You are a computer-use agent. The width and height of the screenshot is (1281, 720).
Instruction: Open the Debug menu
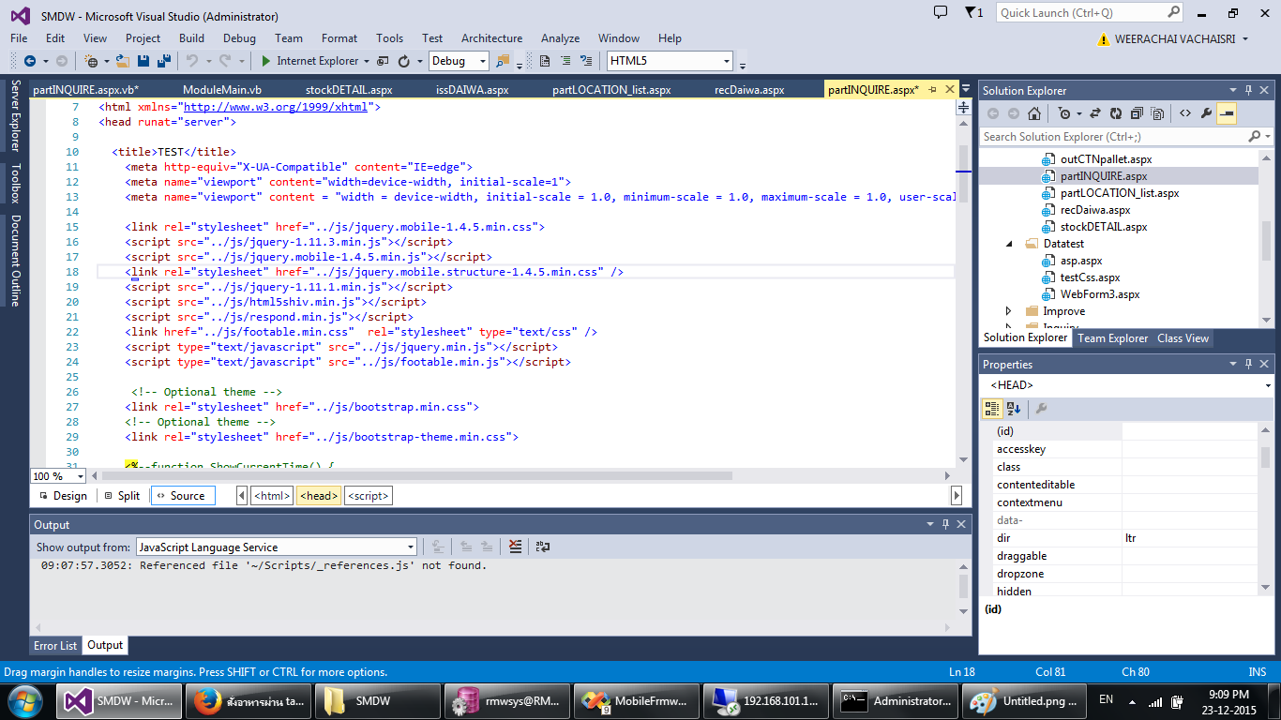(239, 38)
